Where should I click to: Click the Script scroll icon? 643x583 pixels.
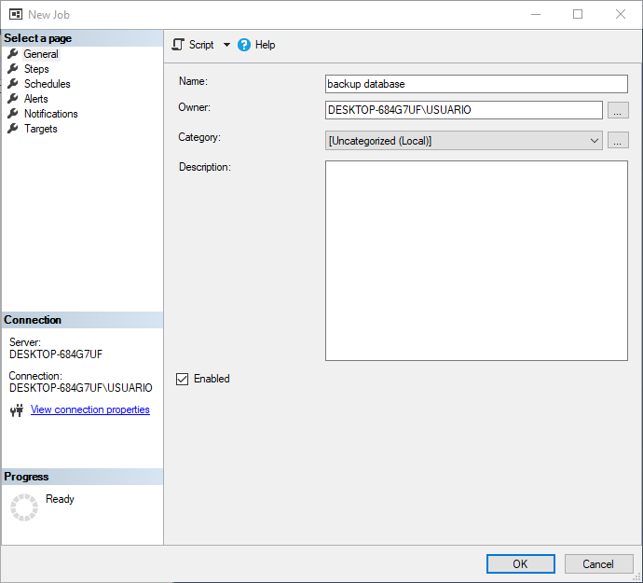coord(178,45)
